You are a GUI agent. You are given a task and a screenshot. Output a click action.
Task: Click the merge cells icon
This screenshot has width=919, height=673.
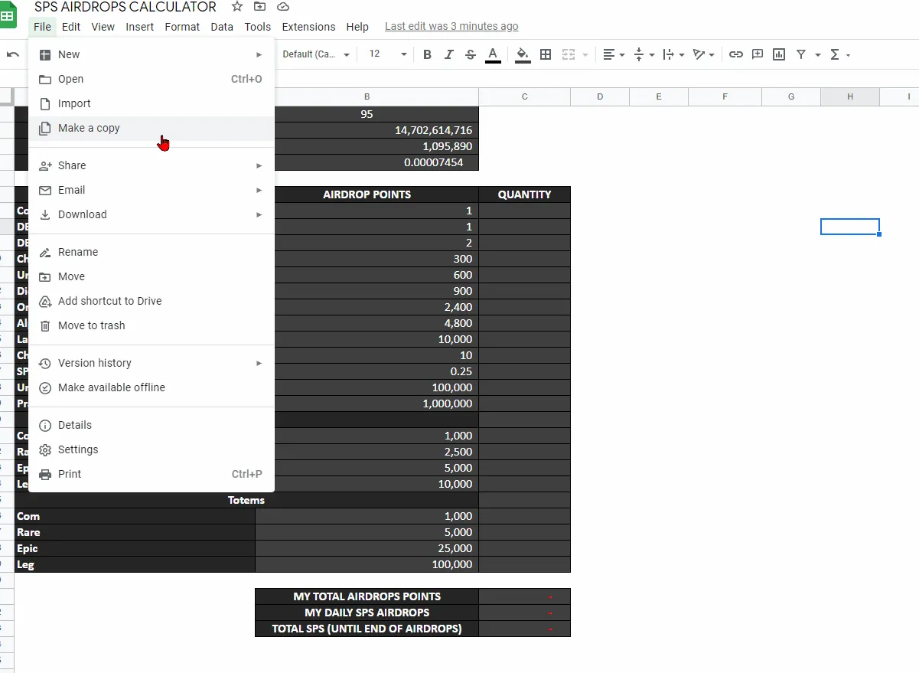(x=569, y=54)
